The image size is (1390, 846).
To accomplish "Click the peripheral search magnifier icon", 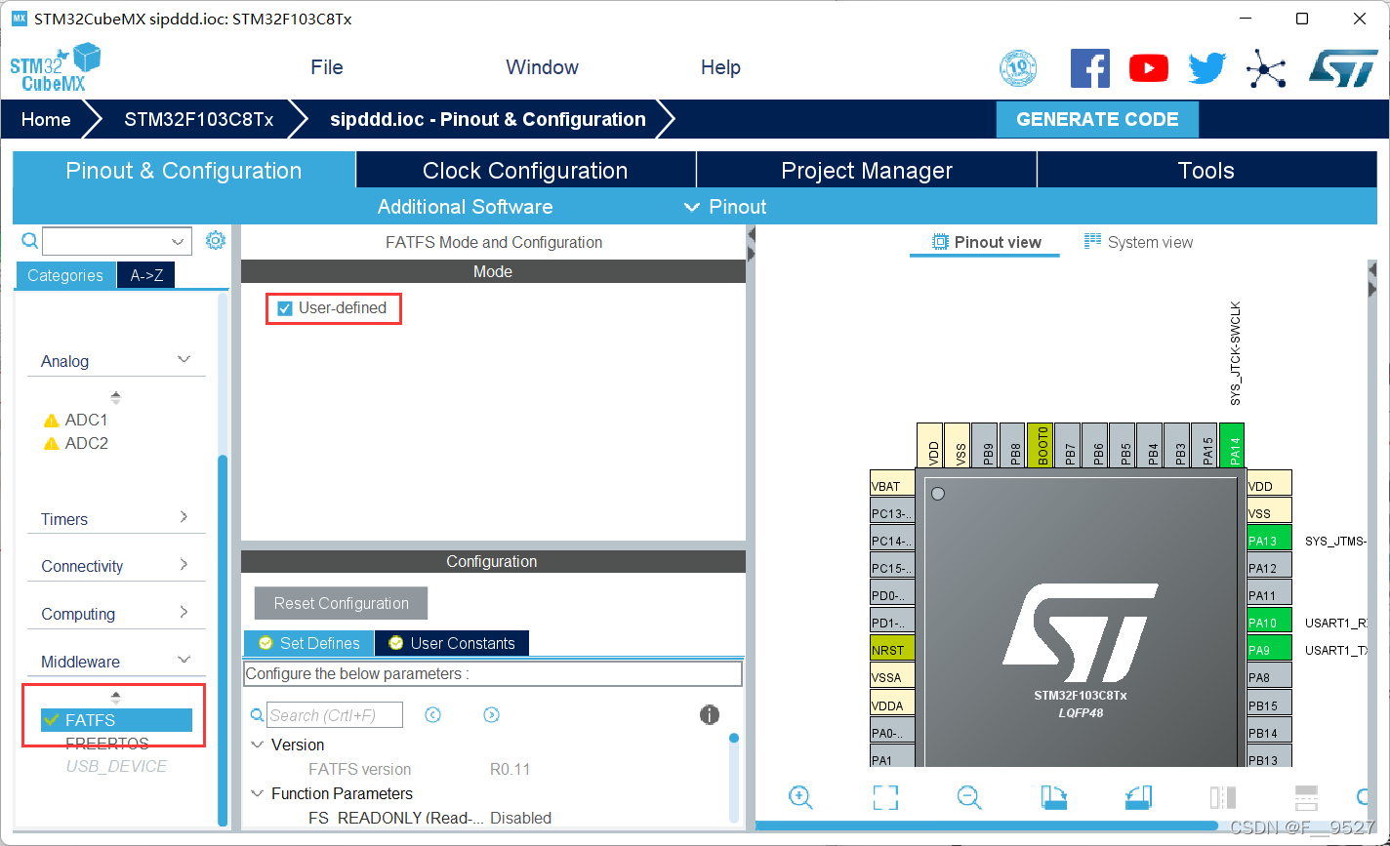I will (29, 240).
